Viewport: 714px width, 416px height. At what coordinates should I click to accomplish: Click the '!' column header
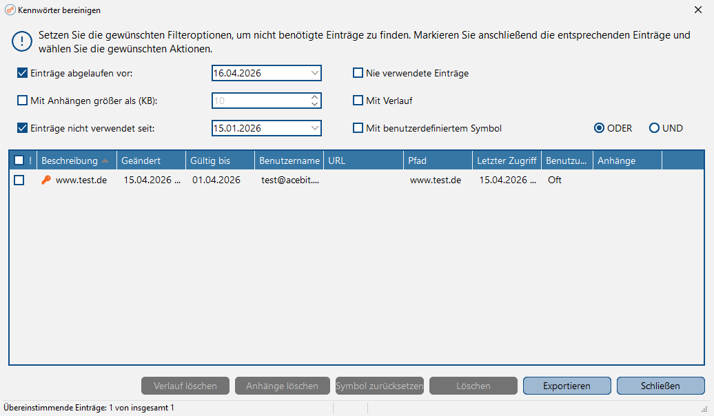[30, 160]
